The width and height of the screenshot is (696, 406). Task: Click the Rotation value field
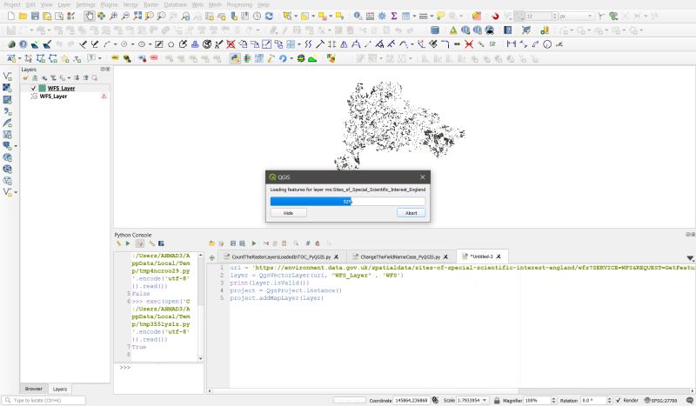pos(593,400)
